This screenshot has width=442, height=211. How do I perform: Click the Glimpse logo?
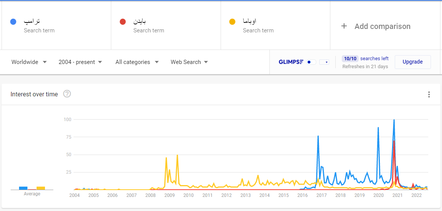tap(291, 62)
